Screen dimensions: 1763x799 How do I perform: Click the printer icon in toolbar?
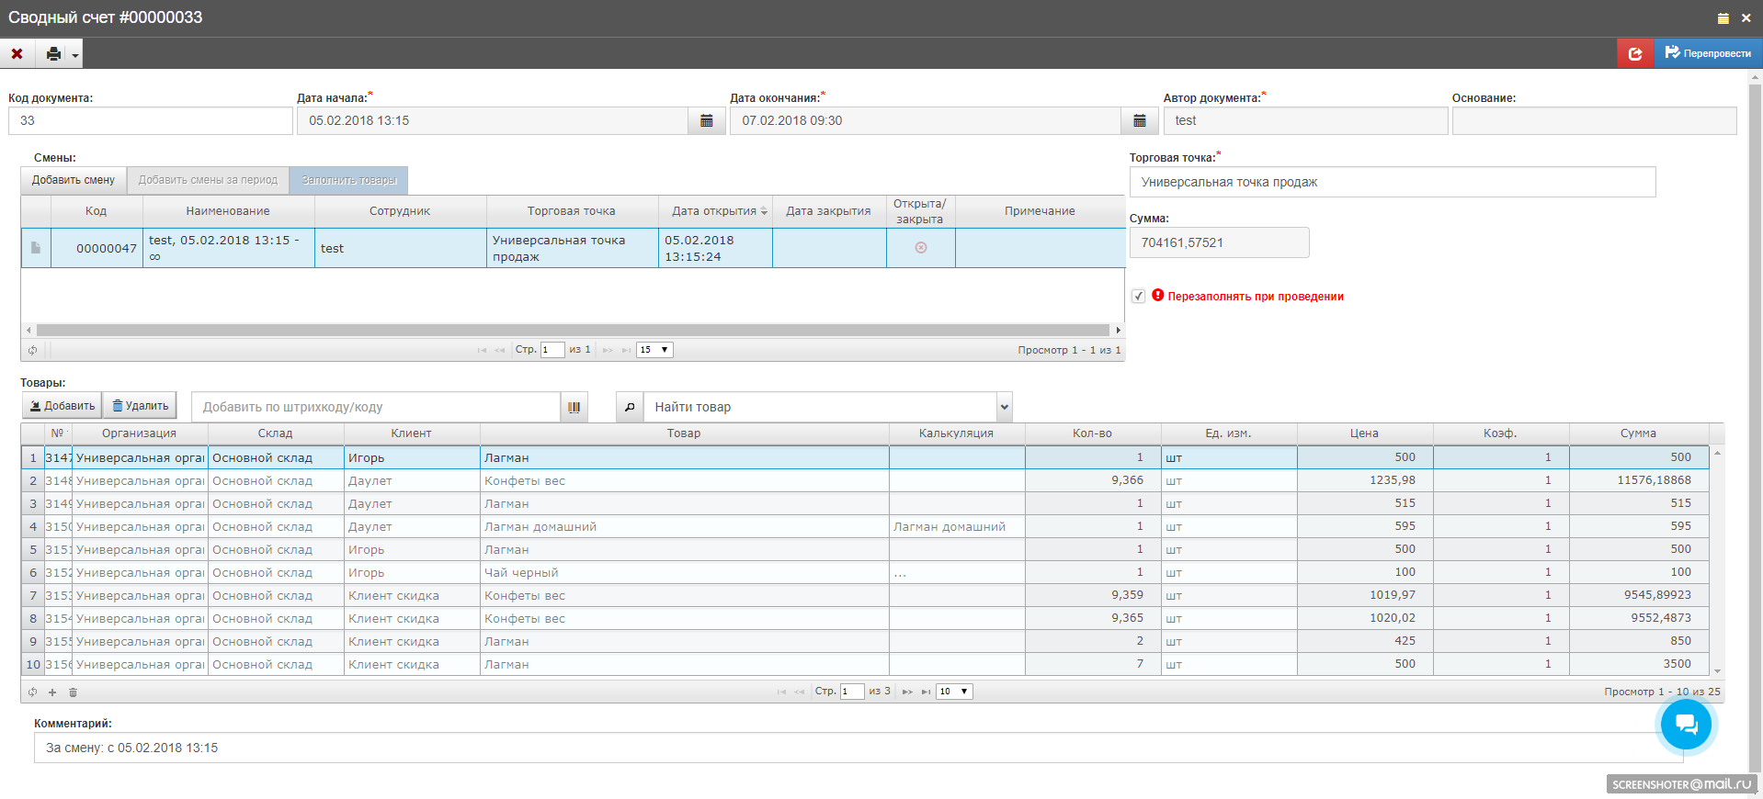pos(54,54)
